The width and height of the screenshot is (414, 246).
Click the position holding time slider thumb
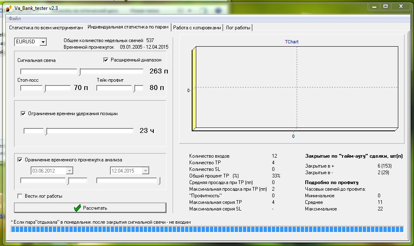click(x=46, y=131)
